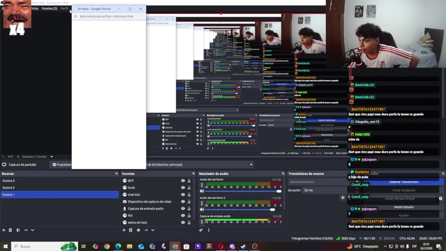Viewport: 446px width, 251px height.
Task: Add a new scene with the plus icon
Action: pyautogui.click(x=3, y=230)
